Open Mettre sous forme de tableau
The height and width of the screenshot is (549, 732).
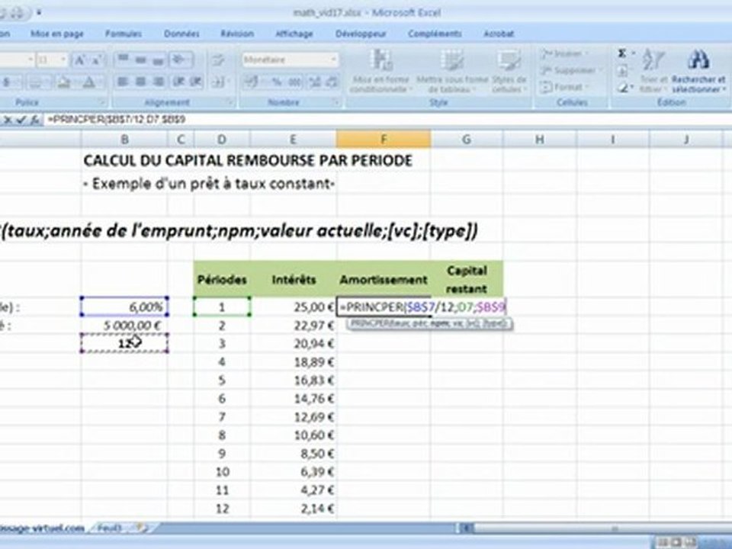452,71
